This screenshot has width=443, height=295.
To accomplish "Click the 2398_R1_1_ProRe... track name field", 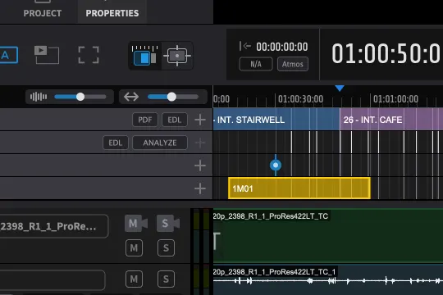I will point(54,226).
